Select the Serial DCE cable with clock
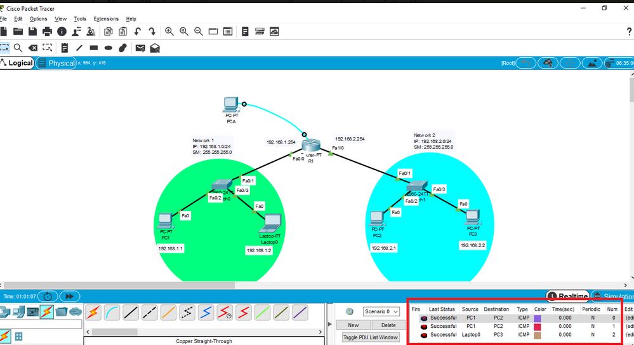The width and height of the screenshot is (634, 345). point(225,313)
